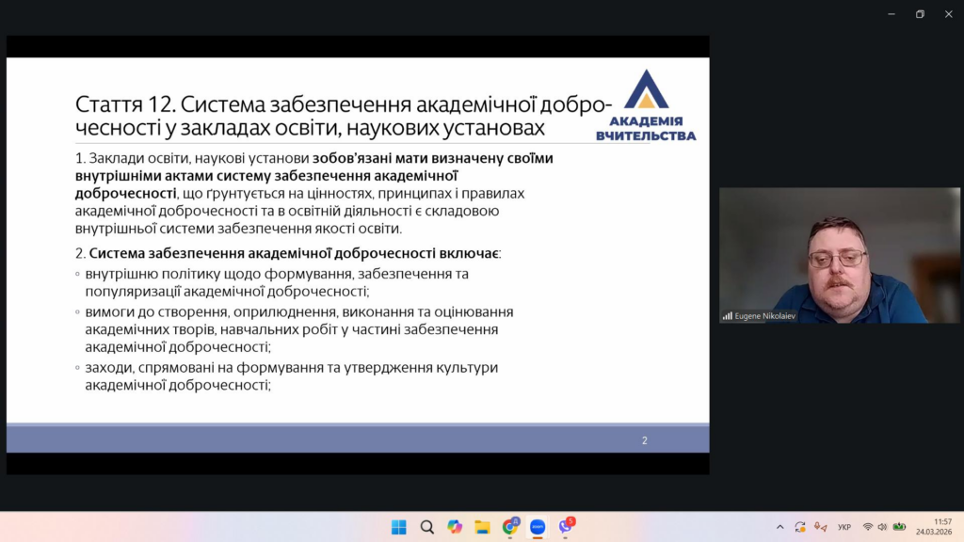The image size is (964, 542).
Task: Click the battery status icon in tray
Action: (x=899, y=527)
